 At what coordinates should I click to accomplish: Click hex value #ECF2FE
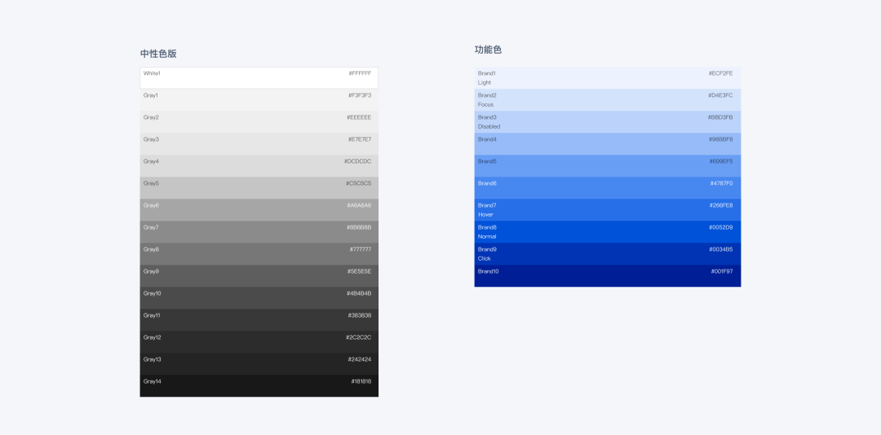point(721,73)
